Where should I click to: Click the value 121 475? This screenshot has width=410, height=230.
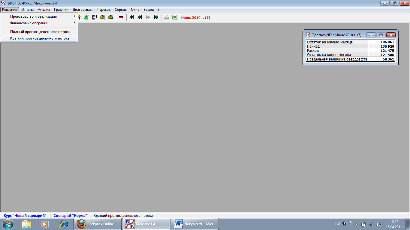click(x=387, y=51)
